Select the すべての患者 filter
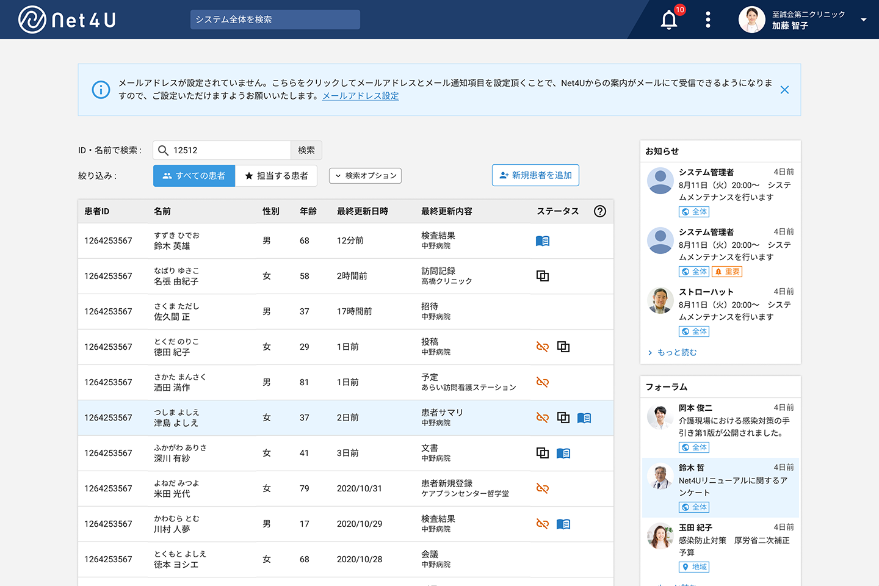The height and width of the screenshot is (586, 879). point(194,176)
